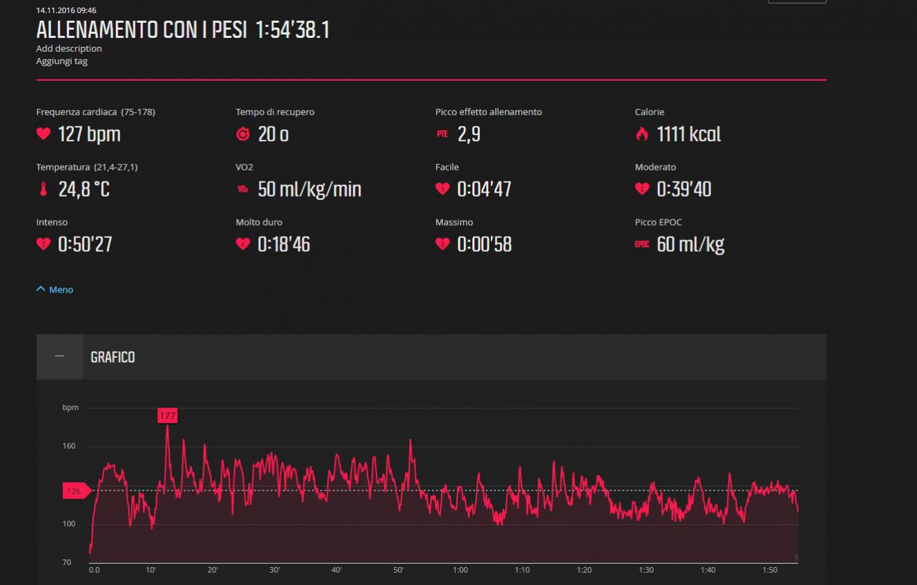Click Add description under the workout title
Viewport: 917px width, 585px height.
[x=69, y=48]
